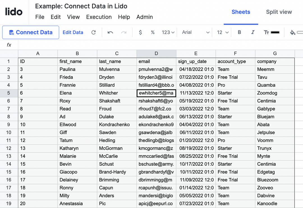Screen dimensions: 303x208
Task: Toggle bold formatting
Action: tap(239, 32)
